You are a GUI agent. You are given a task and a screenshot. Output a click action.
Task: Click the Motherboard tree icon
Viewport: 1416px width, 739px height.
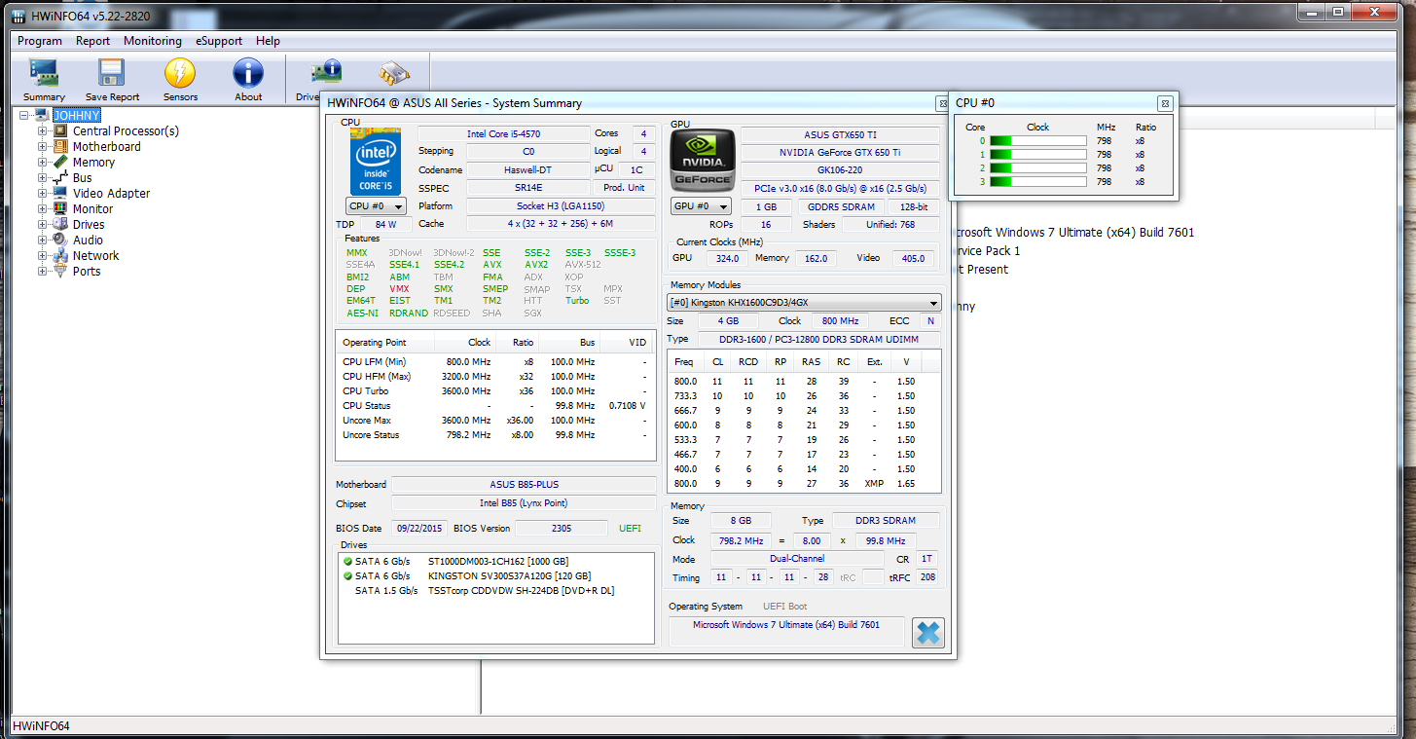[60, 146]
